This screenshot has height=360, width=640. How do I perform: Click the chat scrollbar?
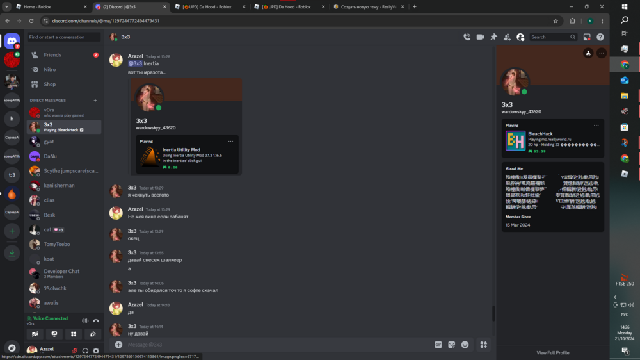(493, 313)
